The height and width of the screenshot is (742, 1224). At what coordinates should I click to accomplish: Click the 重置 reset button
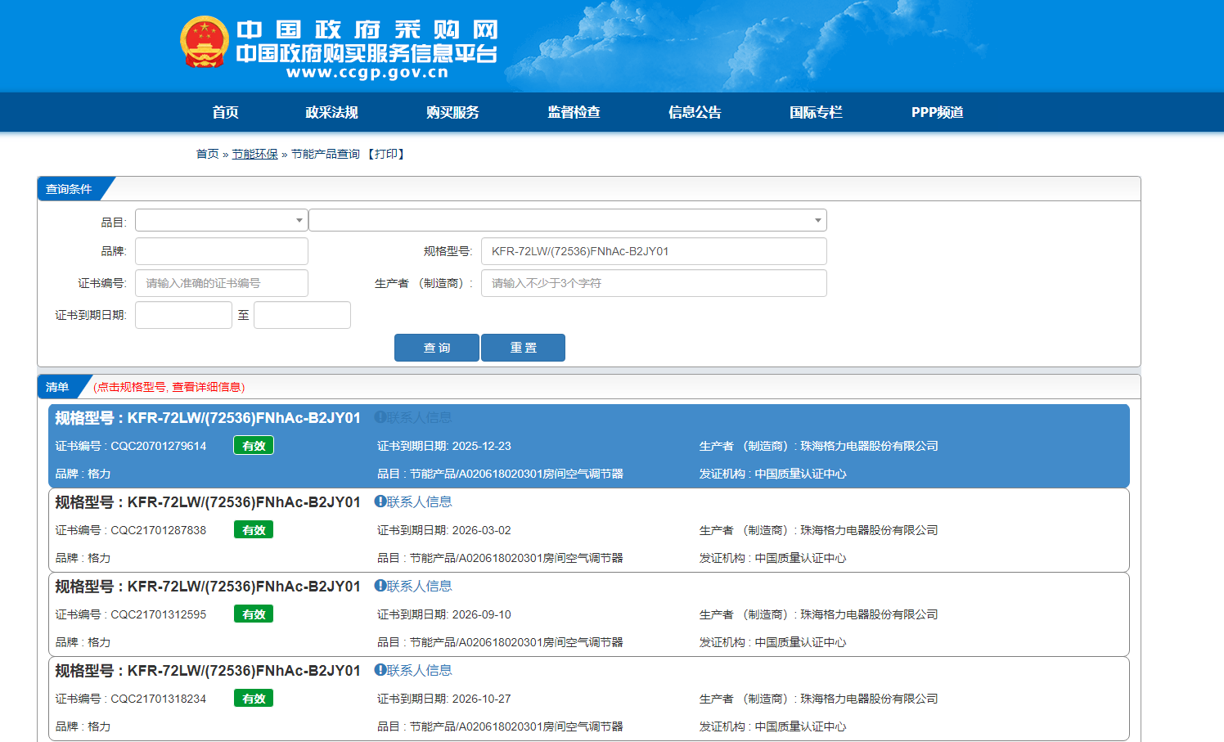point(523,348)
